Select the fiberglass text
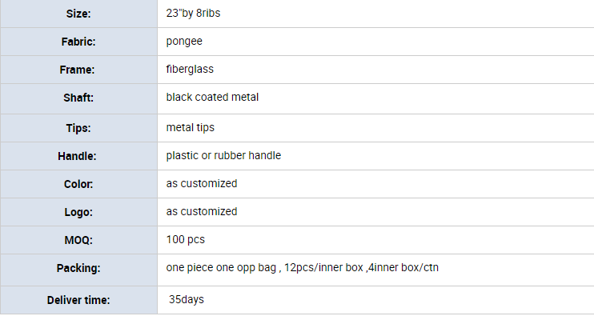The image size is (594, 316). (190, 70)
